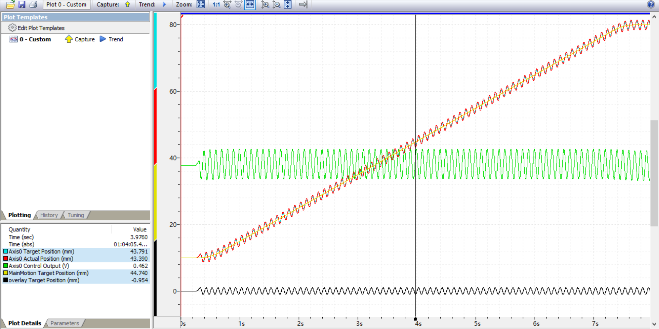Click the Edit Plot Templates gear icon
The width and height of the screenshot is (659, 329).
click(x=12, y=28)
